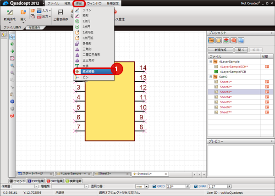The width and height of the screenshot is (275, 196).
Task: Collapse the SAM0 project tree node
Action: click(x=211, y=77)
